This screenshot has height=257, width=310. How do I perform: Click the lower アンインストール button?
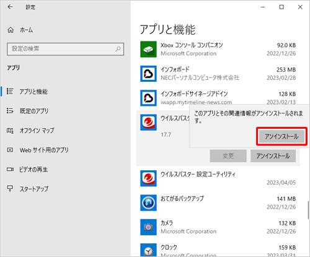pyautogui.click(x=273, y=156)
